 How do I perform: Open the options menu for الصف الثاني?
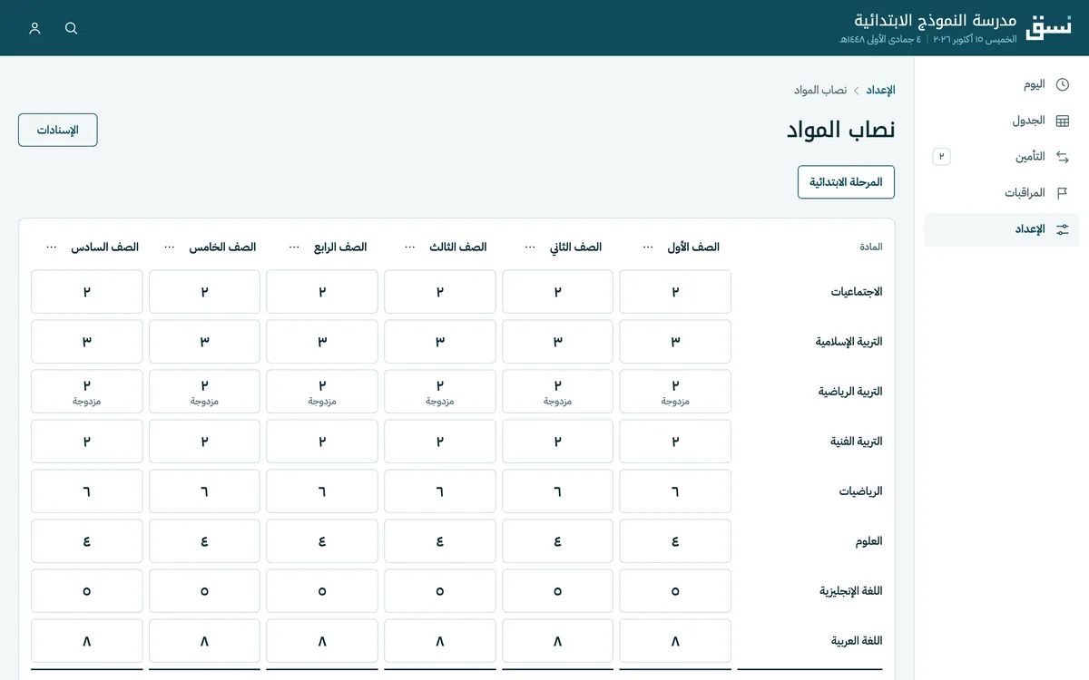coord(530,247)
